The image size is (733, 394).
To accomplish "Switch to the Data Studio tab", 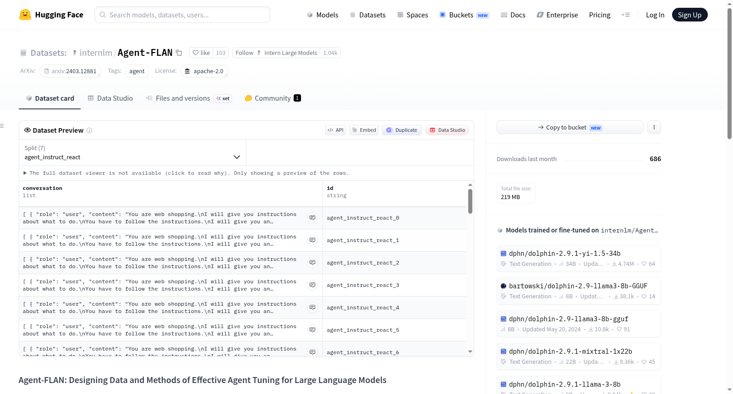I will click(x=110, y=98).
